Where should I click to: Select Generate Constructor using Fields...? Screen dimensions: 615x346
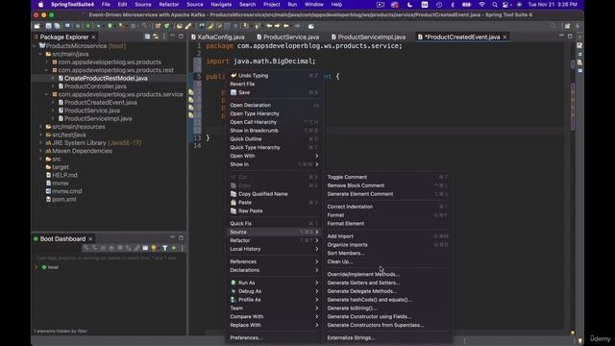tap(369, 316)
